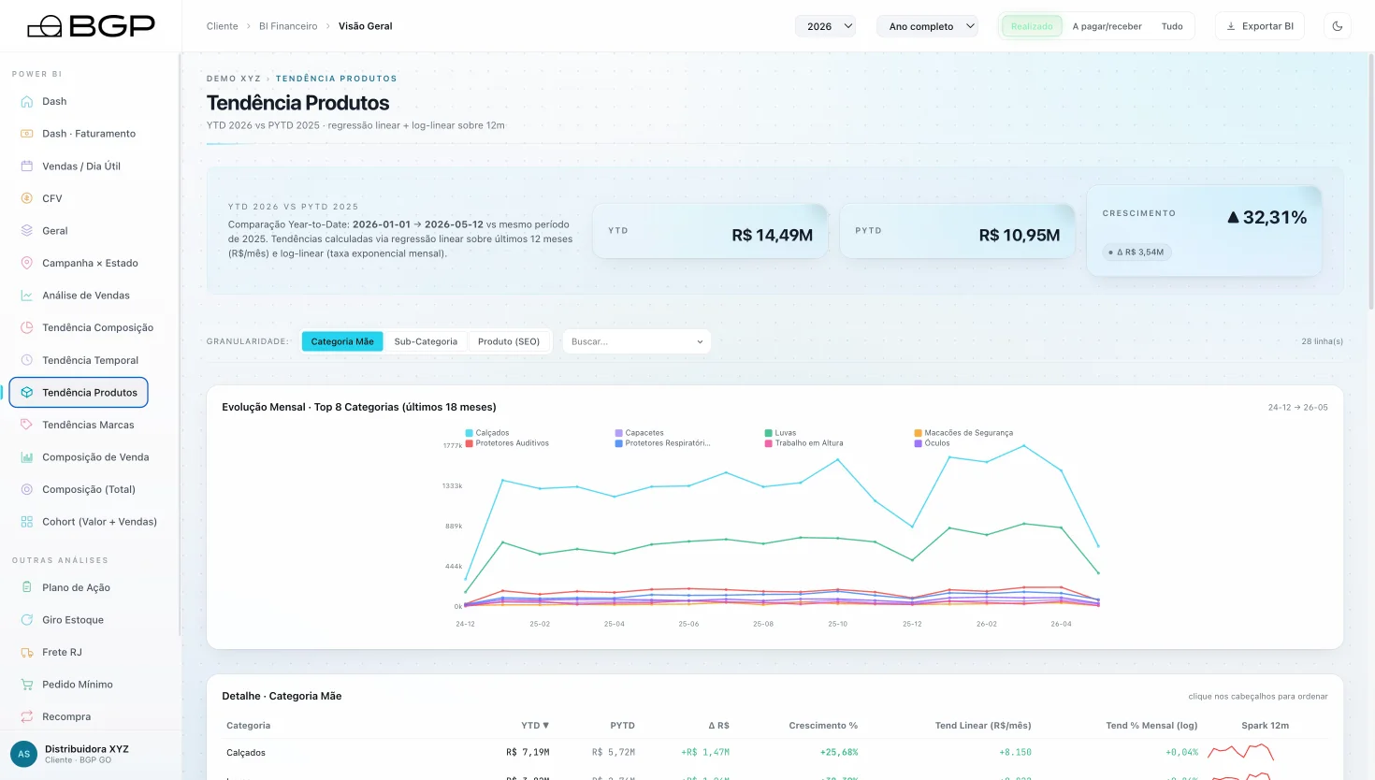Viewport: 1375px width, 780px height.
Task: Sort table by YTD column
Action: tap(535, 726)
